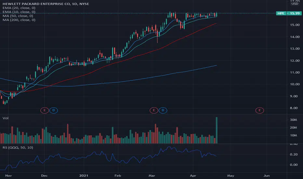Click the 30M volume scale label
The image size is (303, 179).
(x=293, y=120)
